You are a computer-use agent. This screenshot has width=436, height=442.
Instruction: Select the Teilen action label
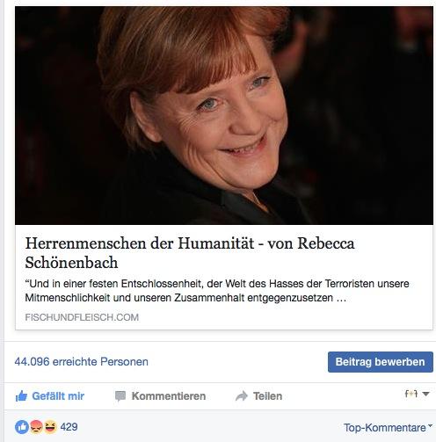pos(267,396)
